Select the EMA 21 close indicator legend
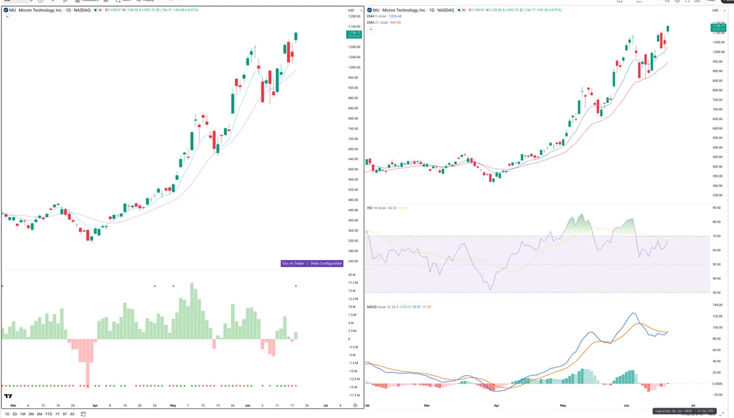The image size is (734, 418). point(384,23)
